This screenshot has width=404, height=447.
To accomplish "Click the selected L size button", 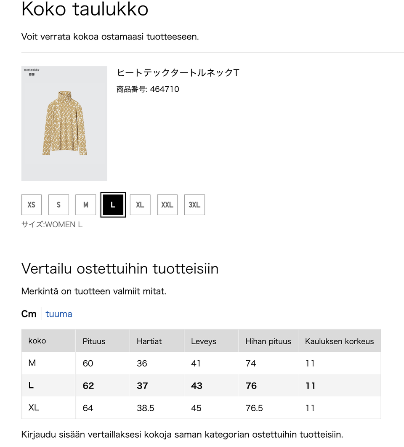I will [113, 205].
